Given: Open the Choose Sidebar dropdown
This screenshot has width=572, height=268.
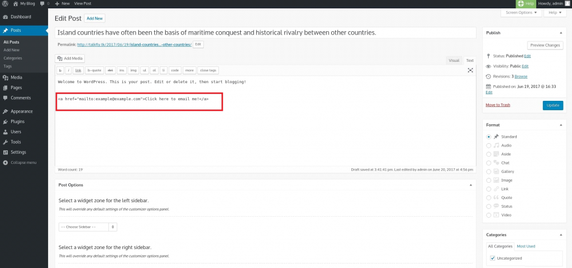Looking at the screenshot, I should coord(88,227).
